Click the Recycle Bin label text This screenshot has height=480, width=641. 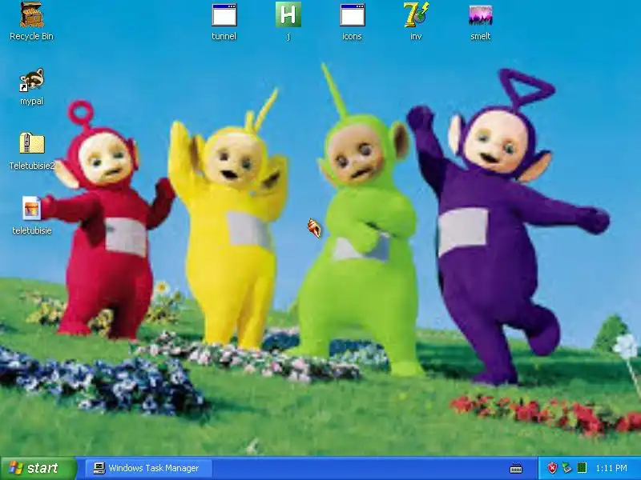click(x=31, y=36)
